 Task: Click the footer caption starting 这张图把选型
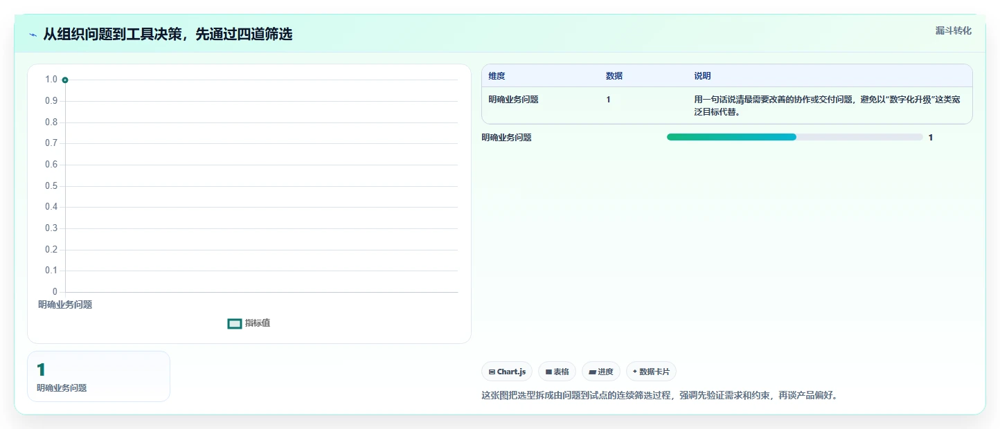(659, 396)
